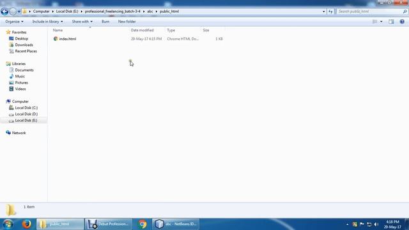Sort by the Name column header

coord(58,30)
